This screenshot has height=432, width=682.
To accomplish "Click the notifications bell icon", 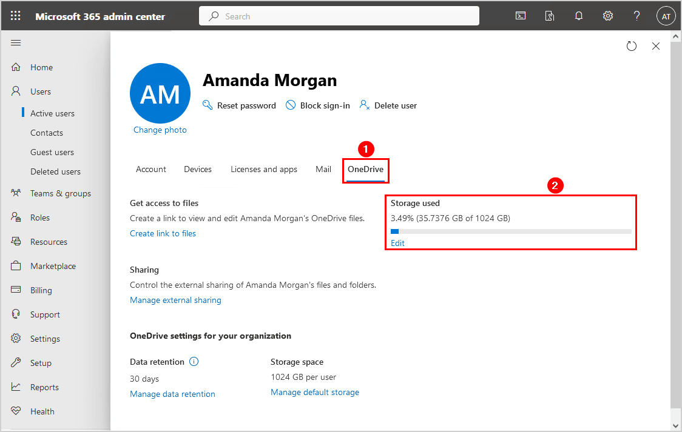I will click(579, 16).
